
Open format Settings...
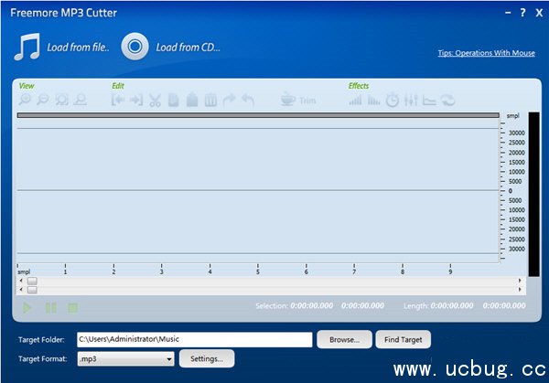click(207, 359)
